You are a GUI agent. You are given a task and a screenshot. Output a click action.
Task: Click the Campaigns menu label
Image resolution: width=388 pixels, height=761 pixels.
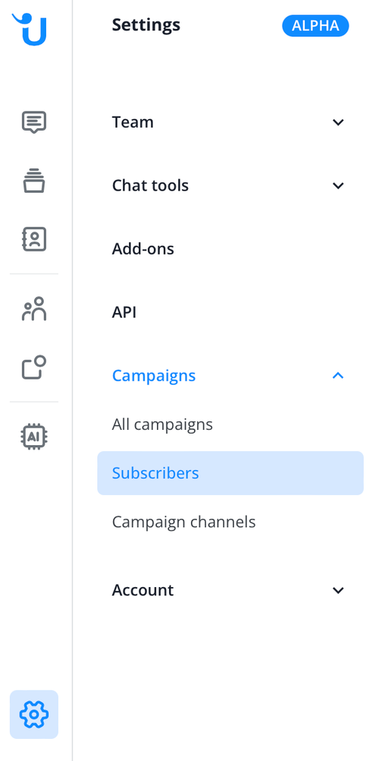(154, 376)
